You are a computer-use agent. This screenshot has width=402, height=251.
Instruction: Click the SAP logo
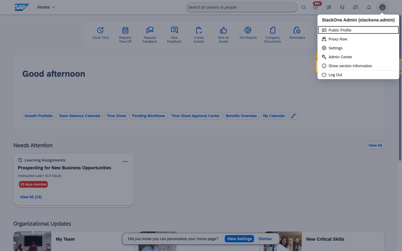(x=22, y=7)
